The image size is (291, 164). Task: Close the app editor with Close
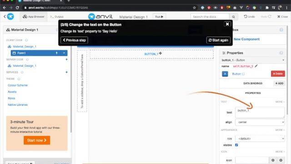282,16
